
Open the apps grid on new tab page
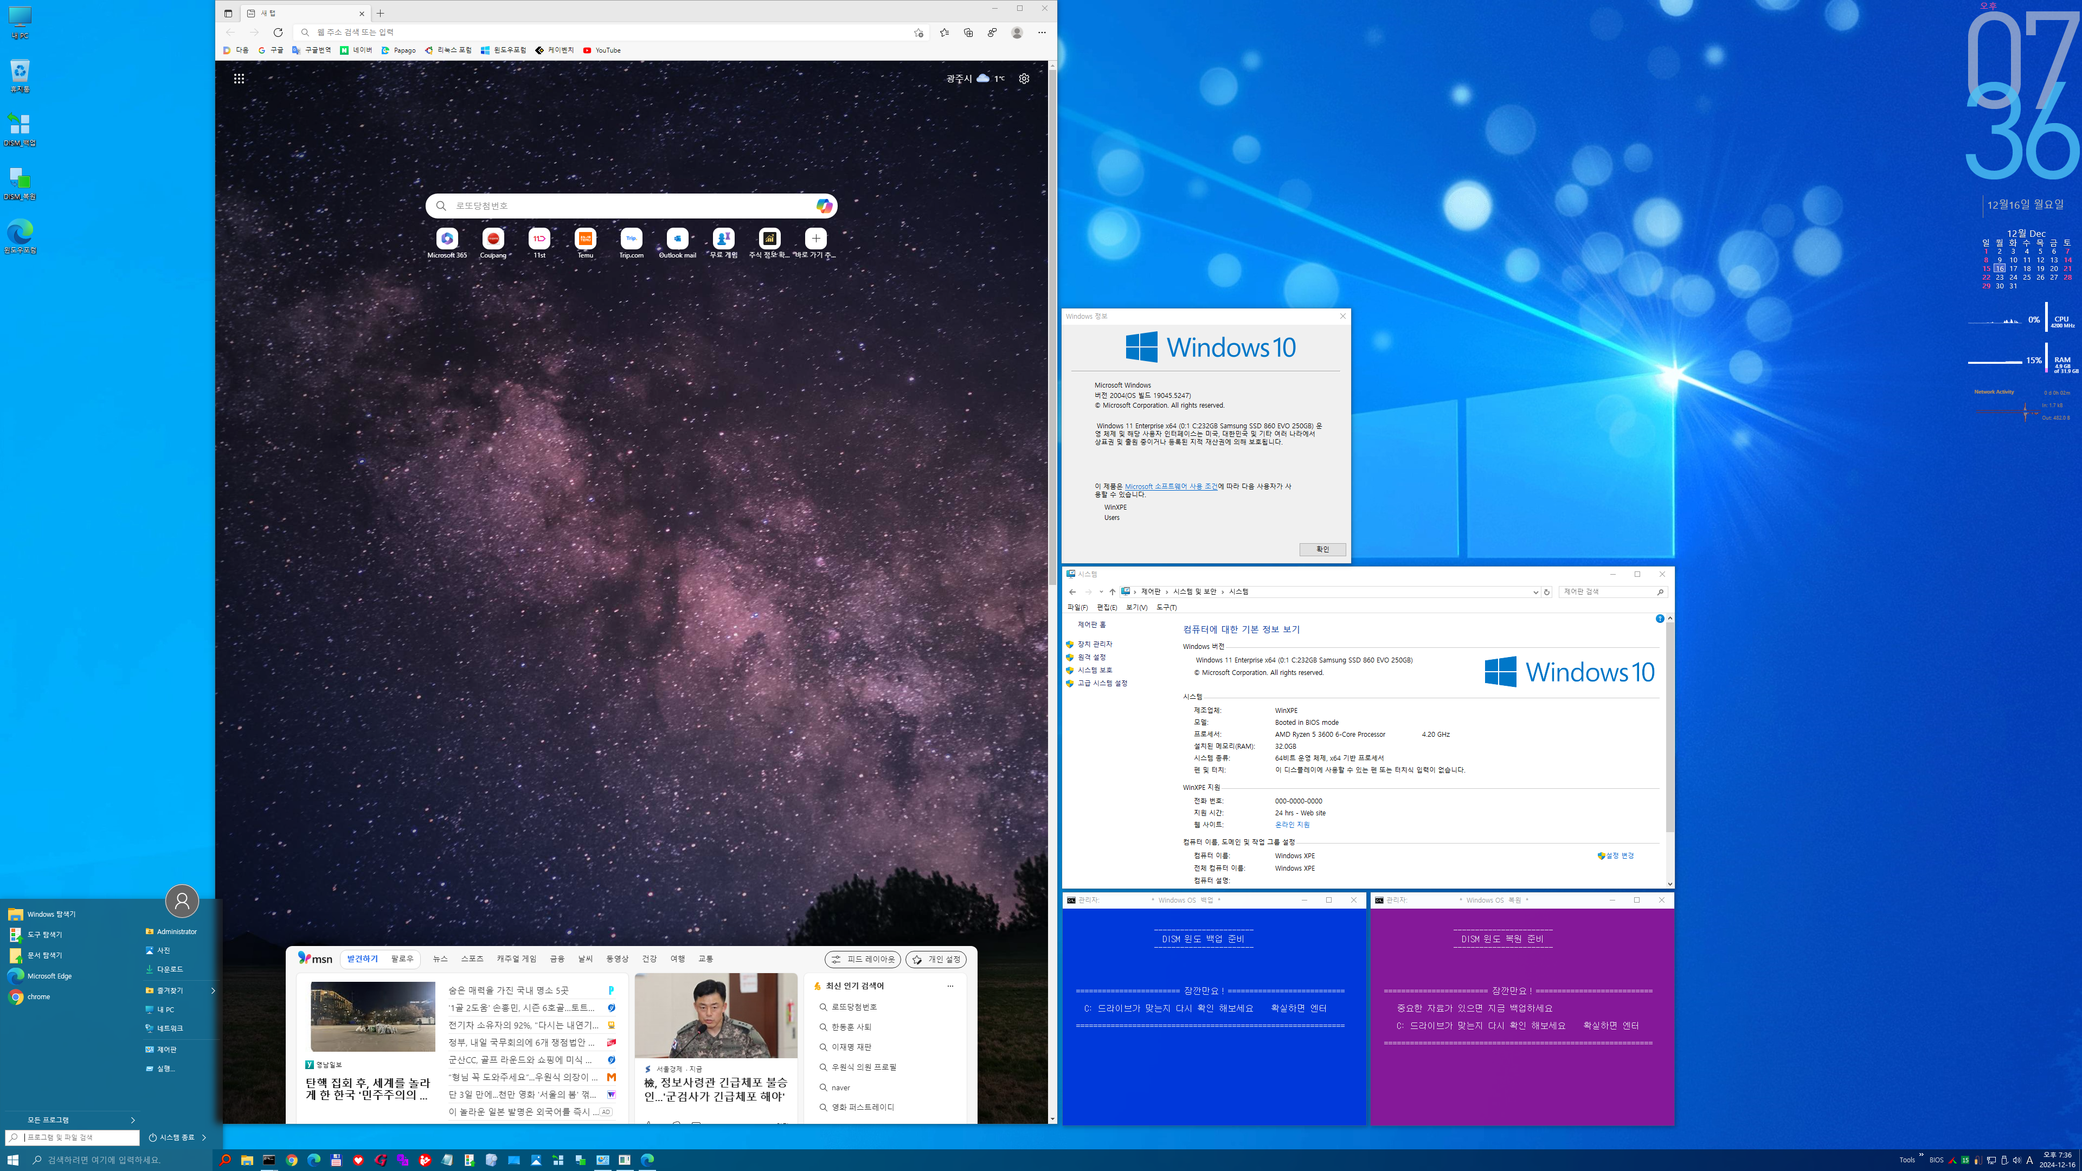239,79
